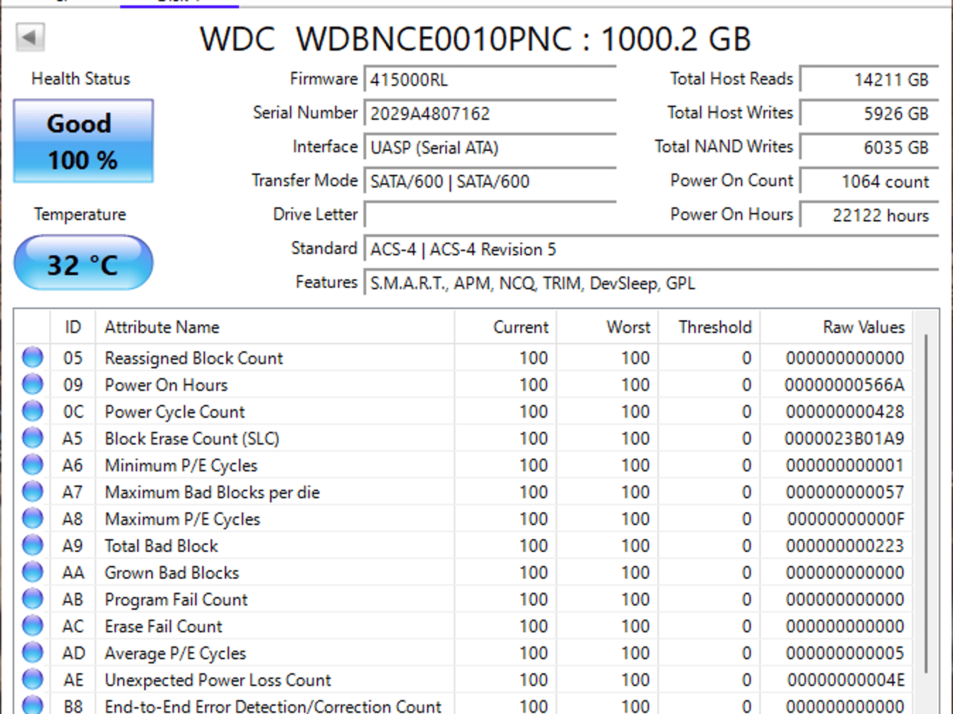Click the ID cell A5

pyautogui.click(x=73, y=438)
